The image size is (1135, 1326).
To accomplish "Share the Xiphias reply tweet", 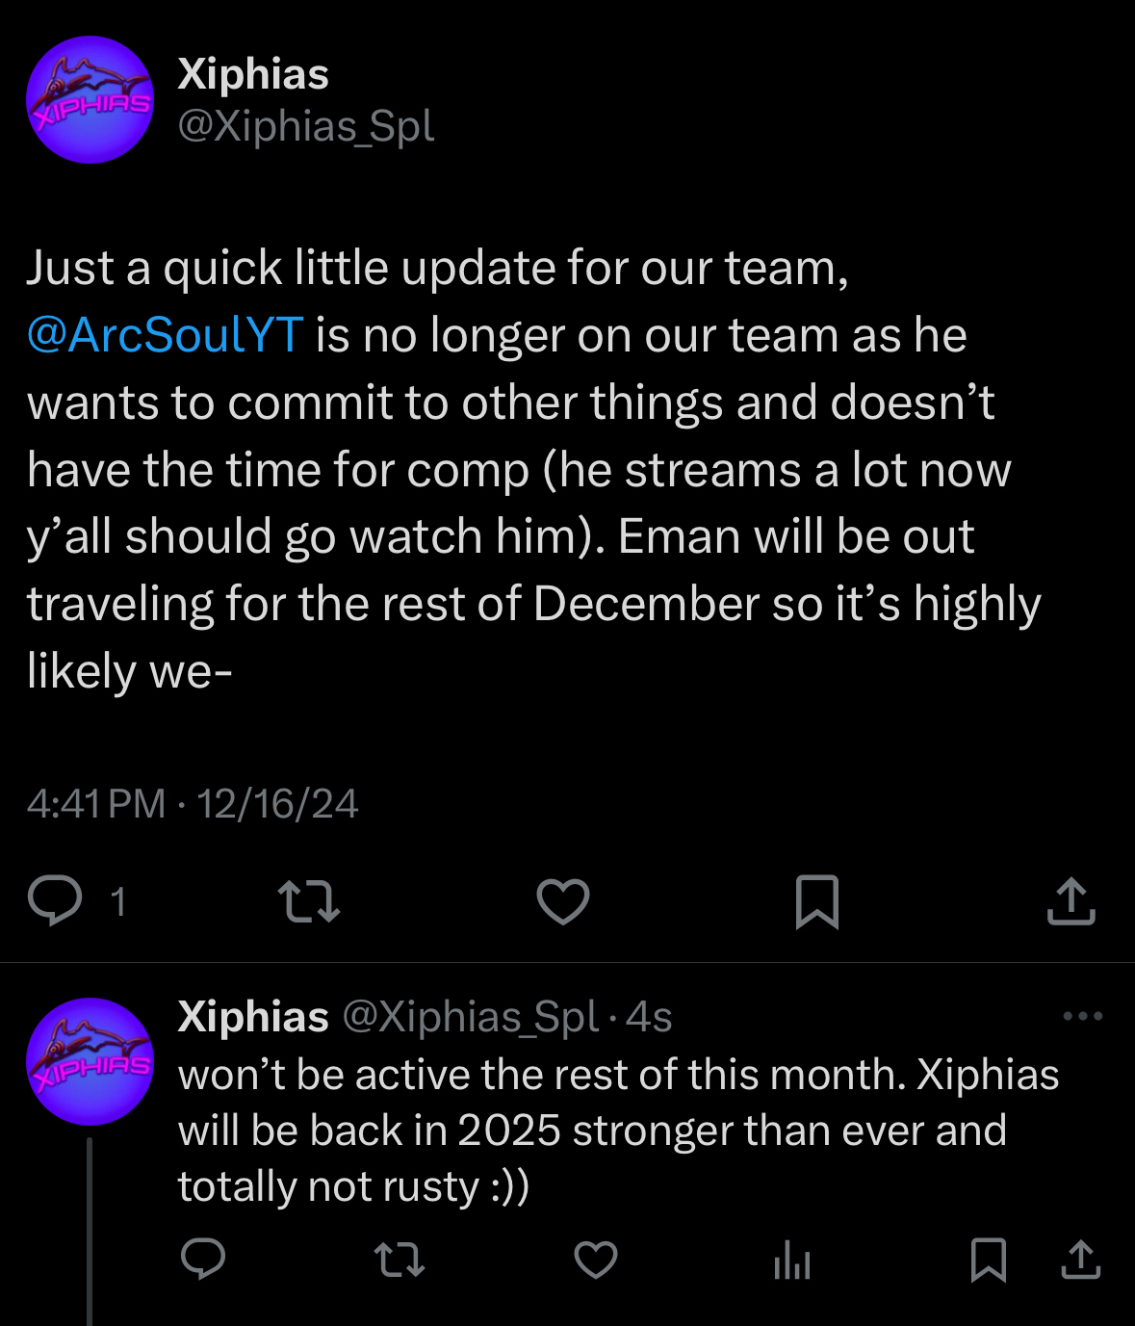I will pos(1080,1260).
